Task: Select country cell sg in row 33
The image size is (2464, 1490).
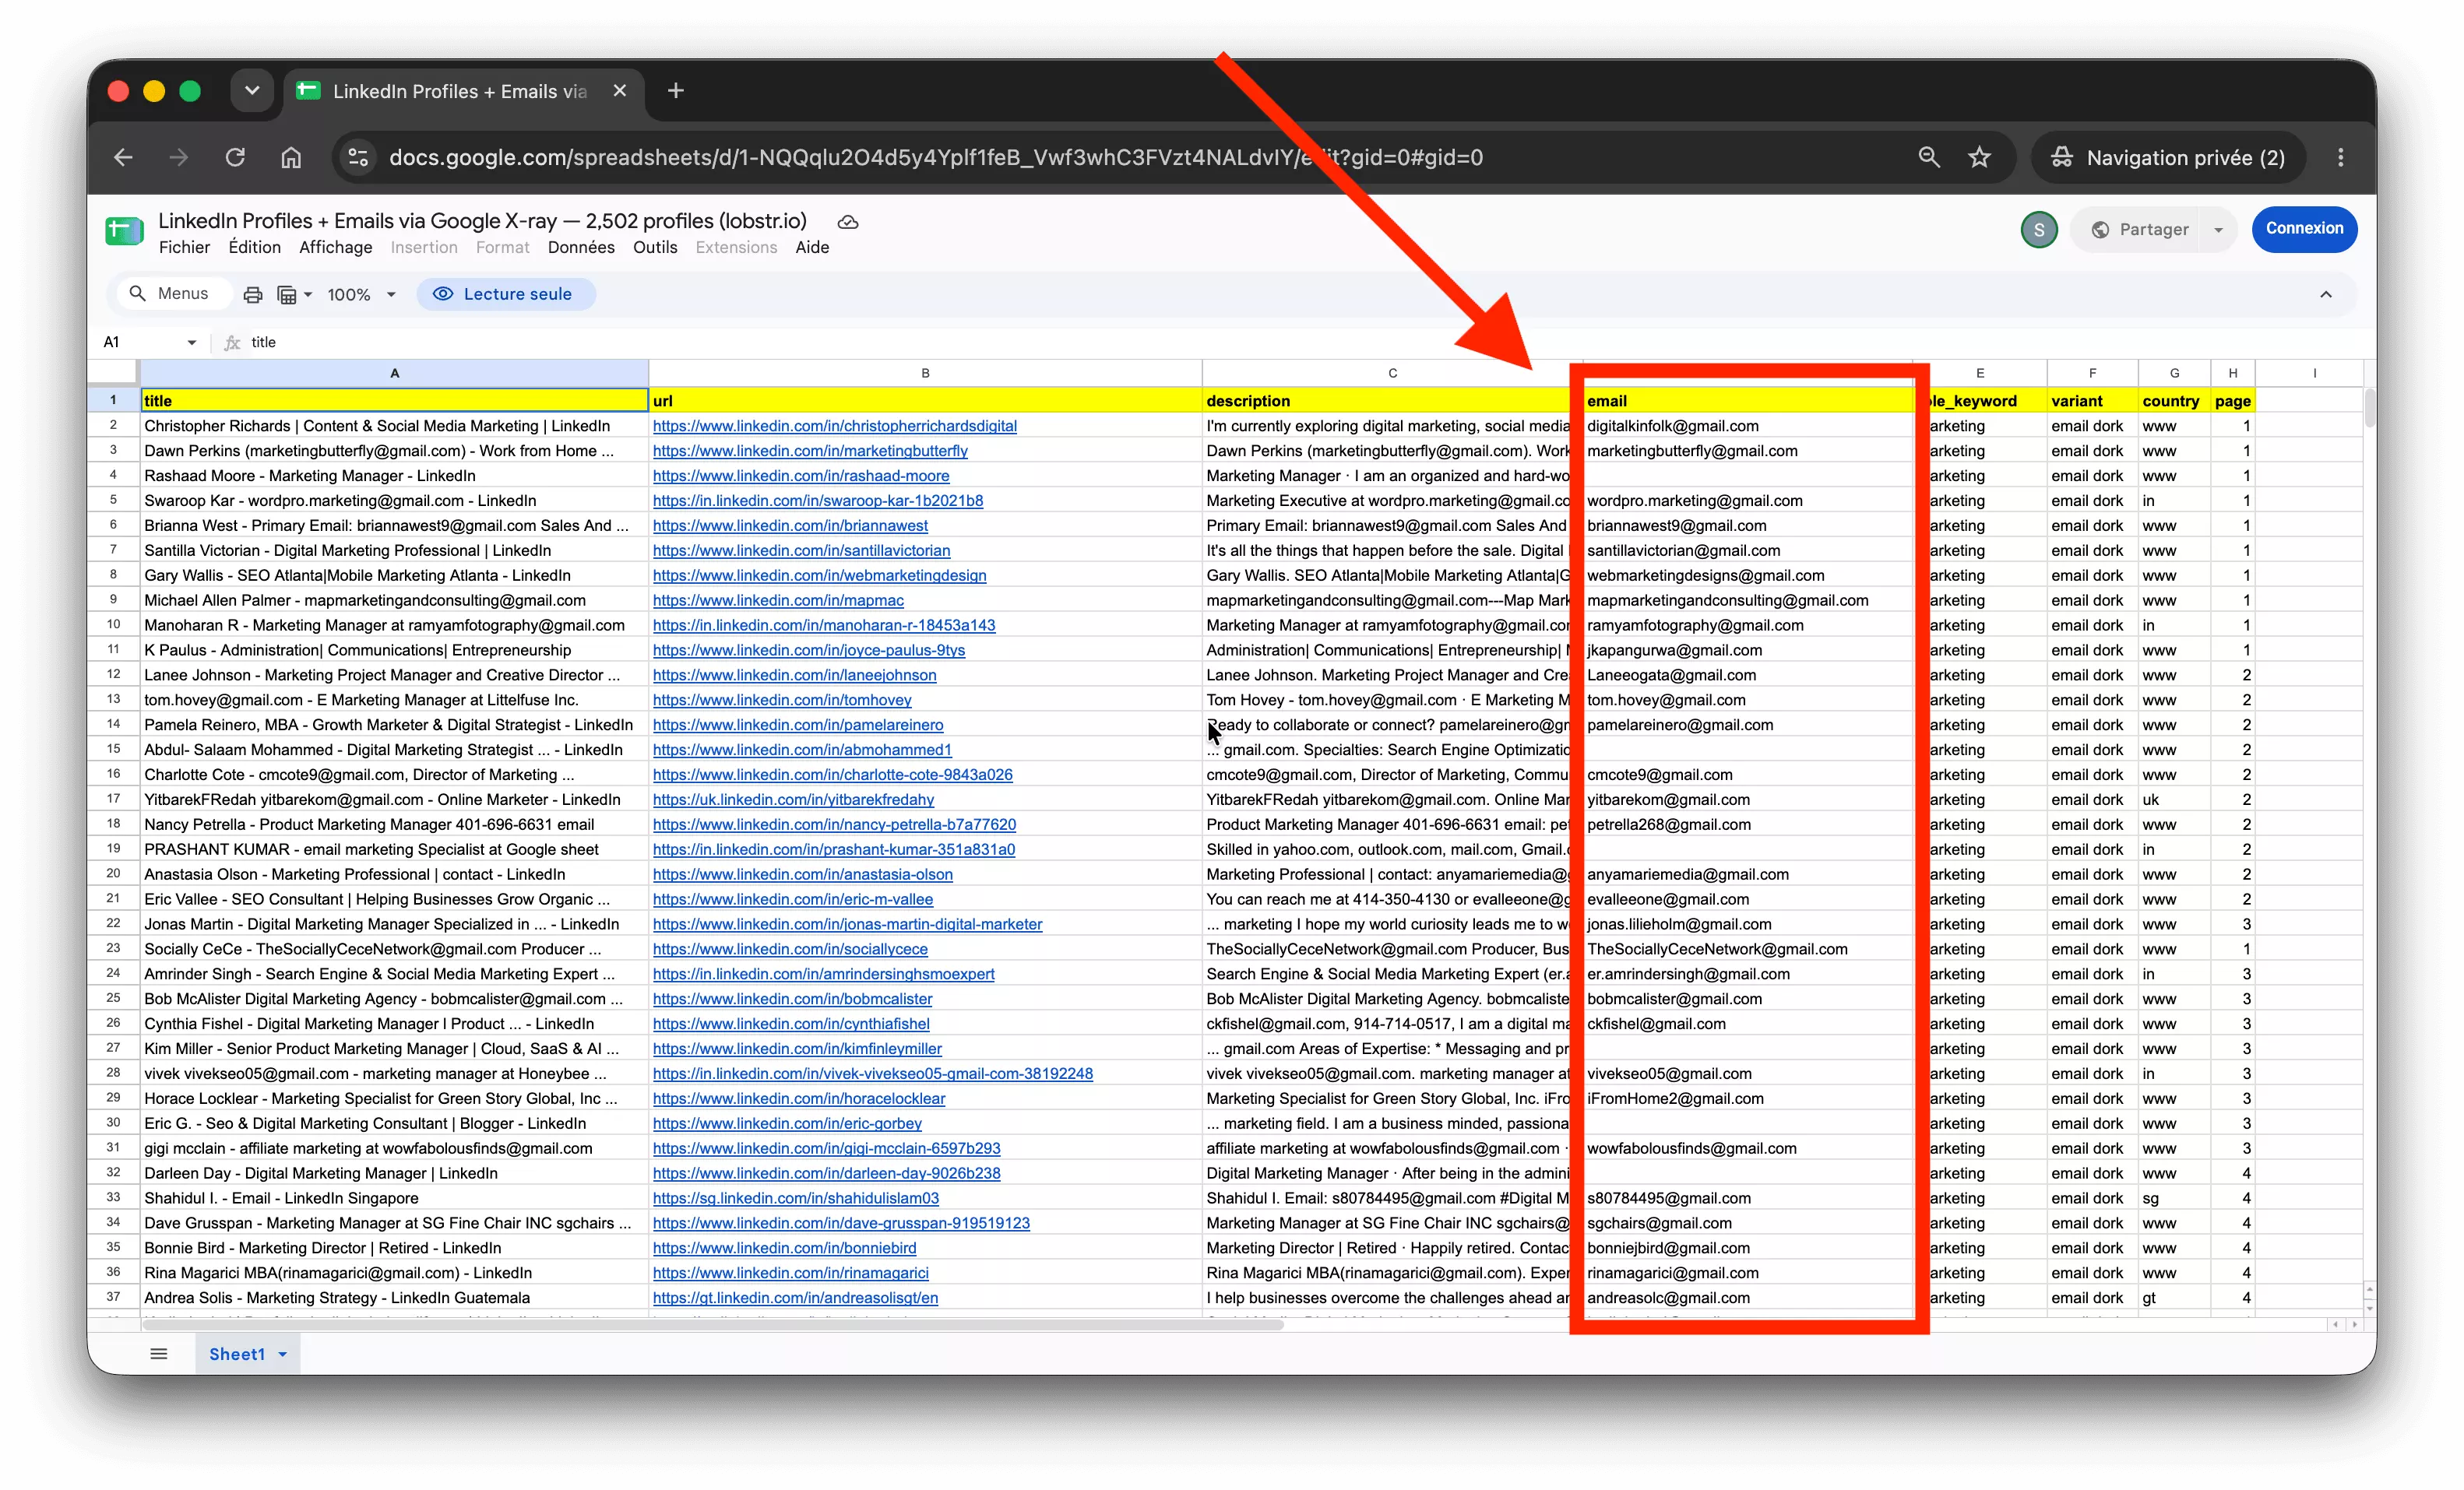Action: pos(2174,1198)
